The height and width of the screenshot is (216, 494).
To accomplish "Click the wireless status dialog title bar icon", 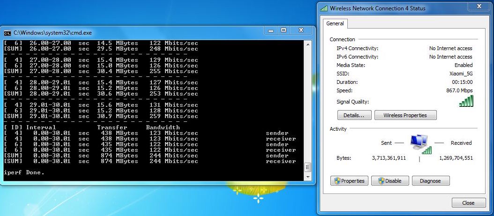I will point(324,8).
